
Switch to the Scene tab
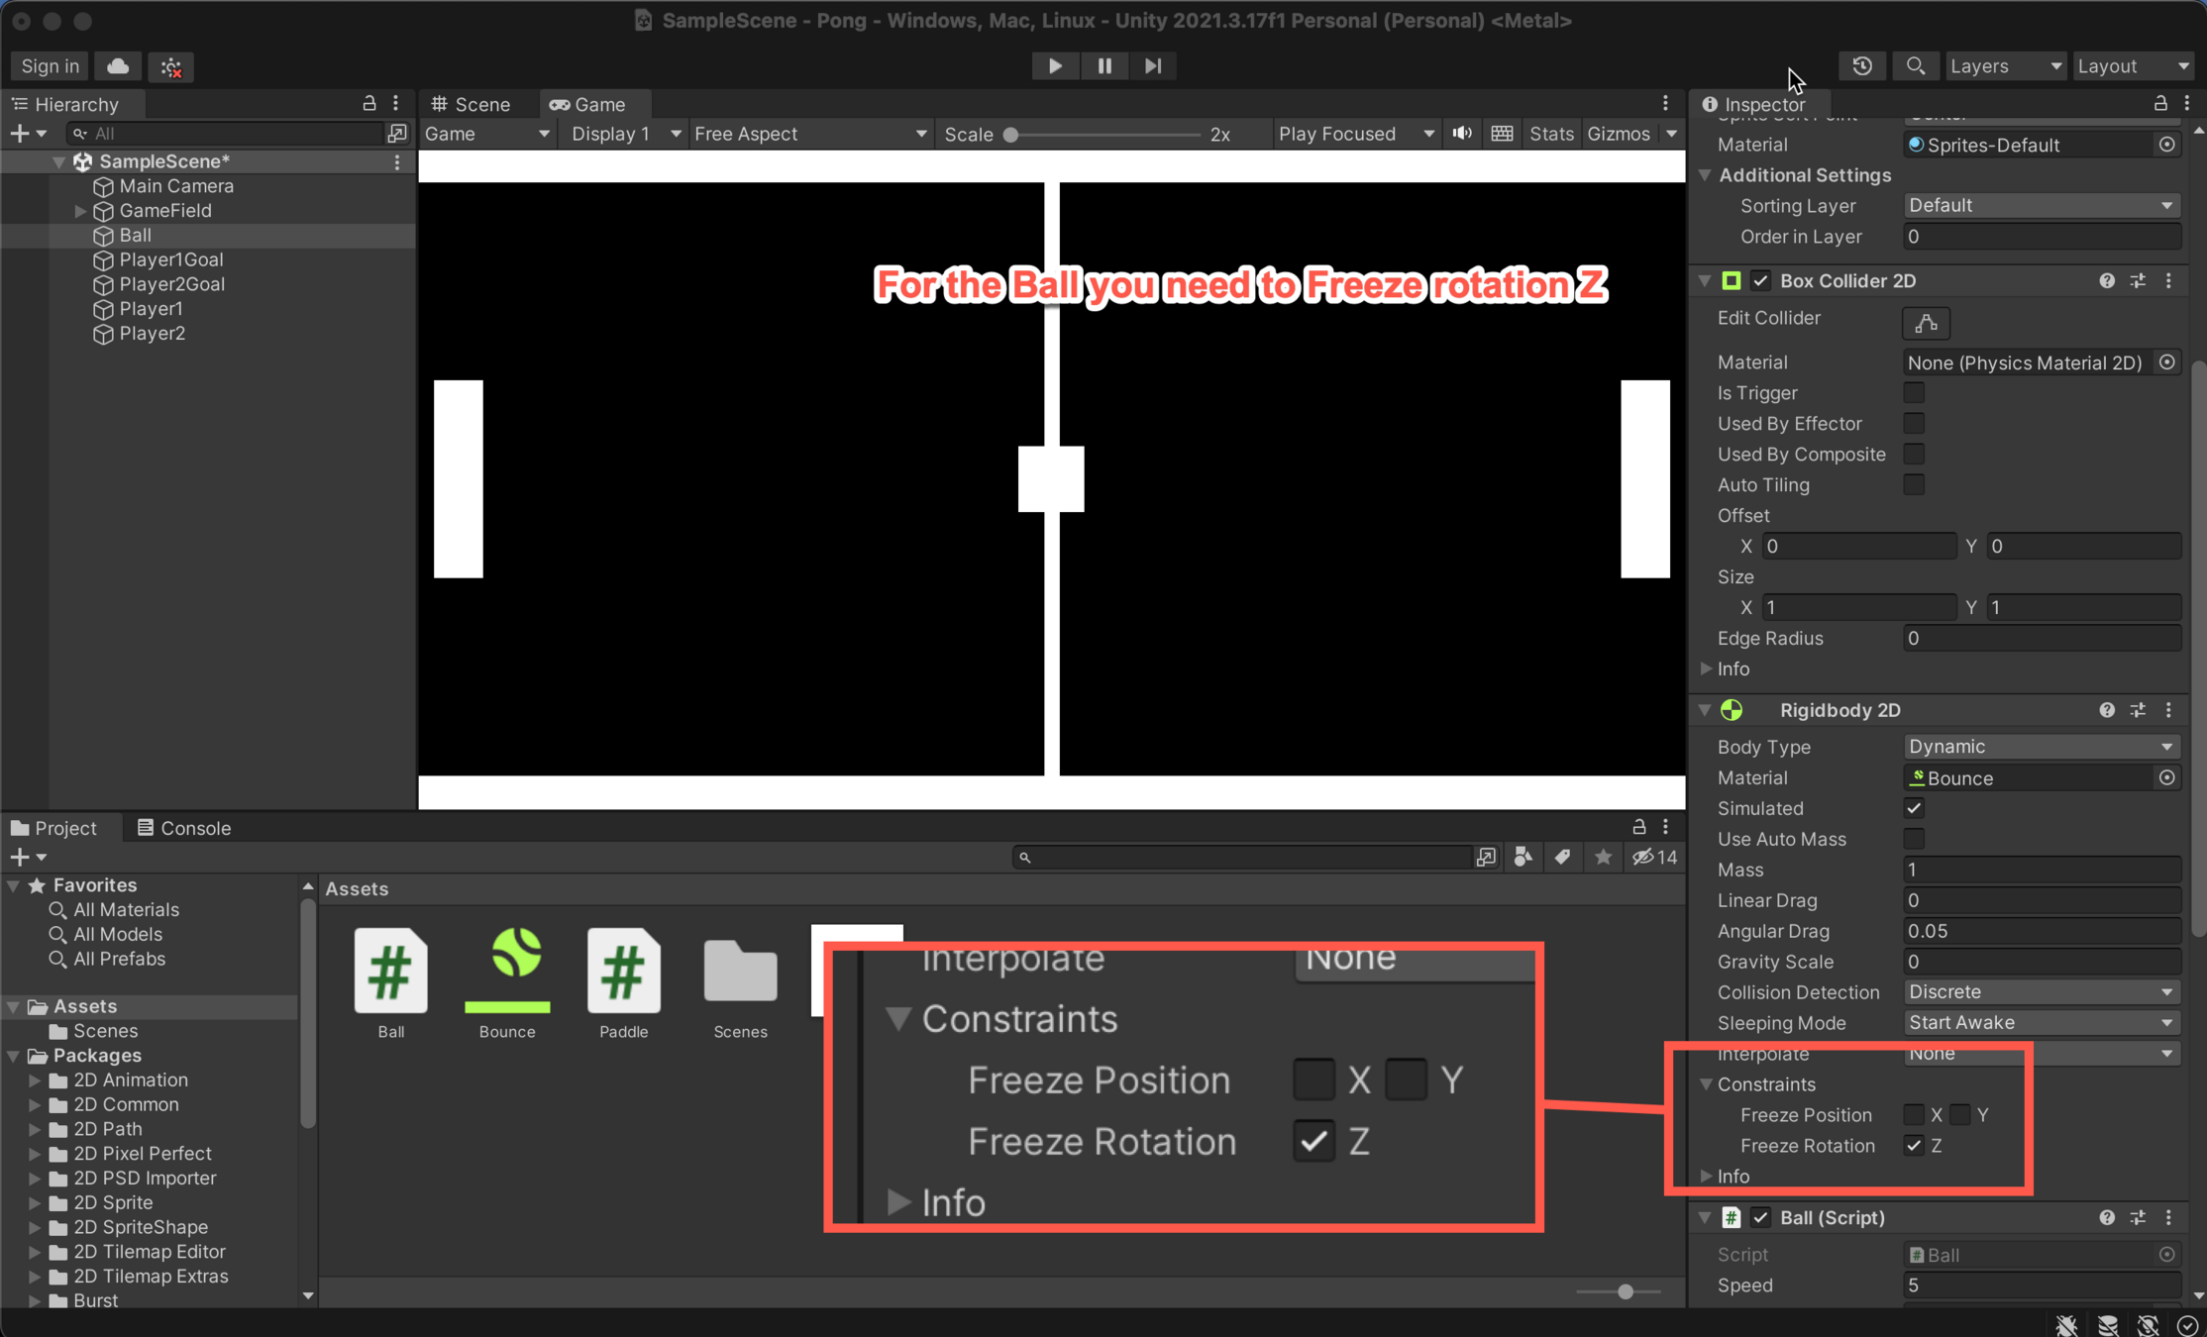pyautogui.click(x=472, y=104)
